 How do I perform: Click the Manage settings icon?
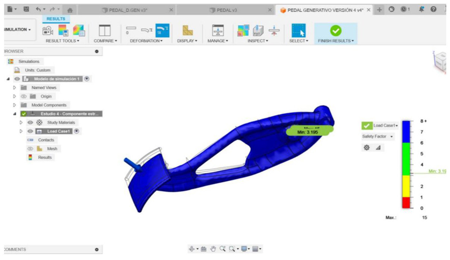tap(217, 31)
